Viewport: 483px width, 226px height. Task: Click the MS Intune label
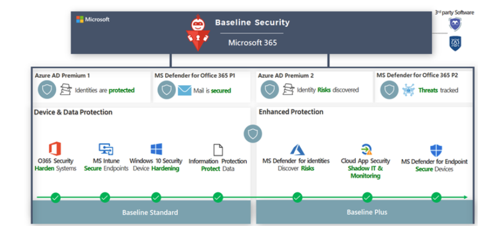pos(107,161)
